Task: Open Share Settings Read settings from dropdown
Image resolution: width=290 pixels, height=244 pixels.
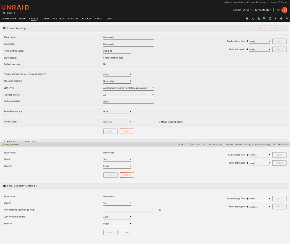Action: (260, 41)
